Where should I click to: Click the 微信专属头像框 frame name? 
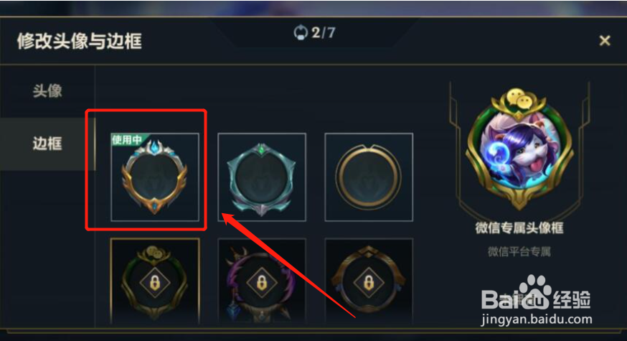coord(519,228)
